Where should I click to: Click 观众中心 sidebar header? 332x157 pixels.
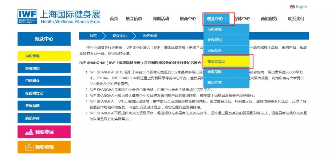pos(44,39)
